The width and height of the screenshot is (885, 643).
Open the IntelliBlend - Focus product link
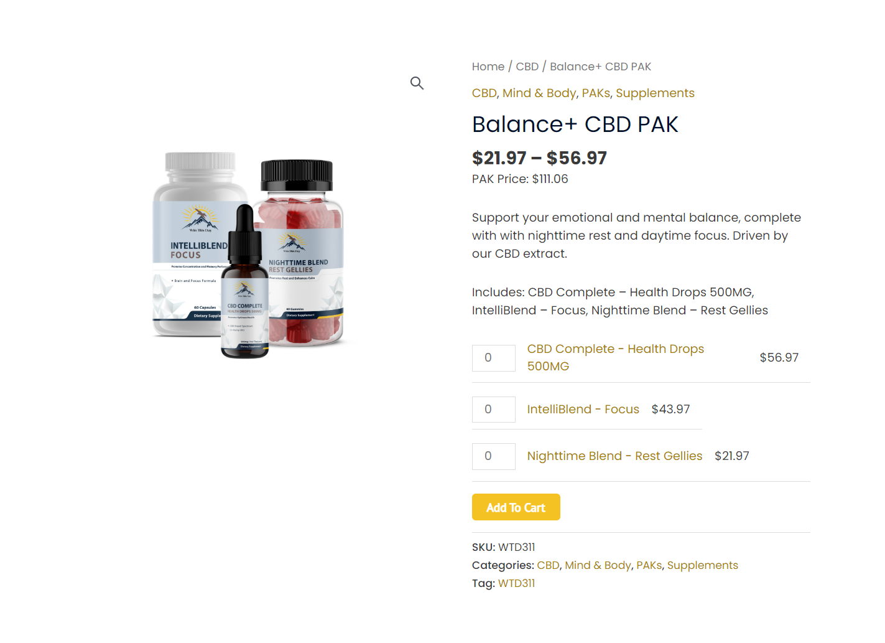pyautogui.click(x=583, y=409)
